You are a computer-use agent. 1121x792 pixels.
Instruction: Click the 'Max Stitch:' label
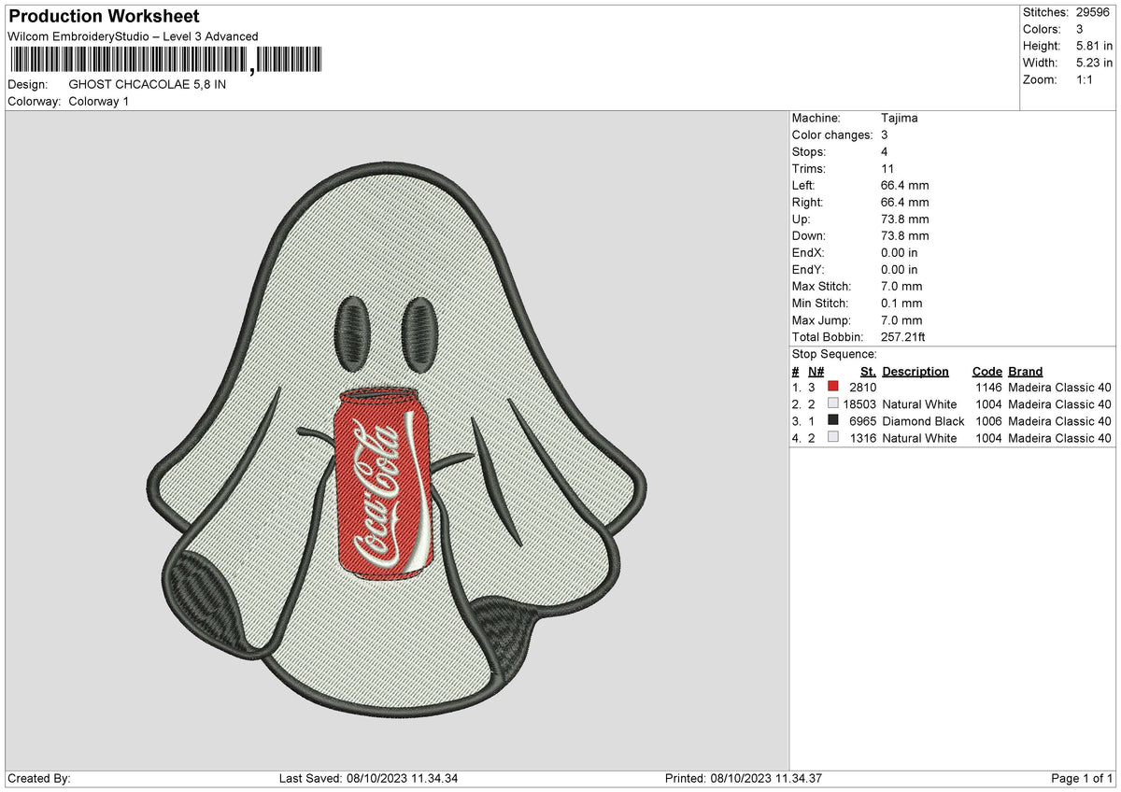click(x=820, y=286)
